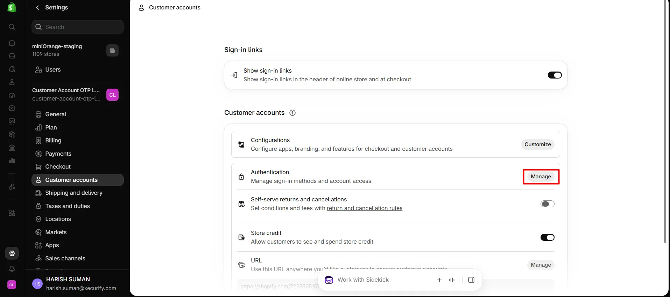Open the Content image icon in the left rail
The width and height of the screenshot is (670, 297).
click(12, 121)
